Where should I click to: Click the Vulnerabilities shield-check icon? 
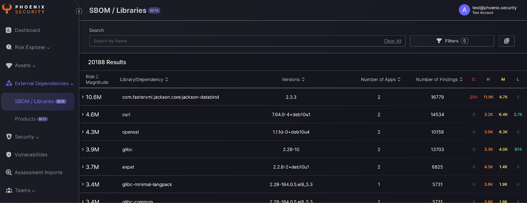pos(9,155)
